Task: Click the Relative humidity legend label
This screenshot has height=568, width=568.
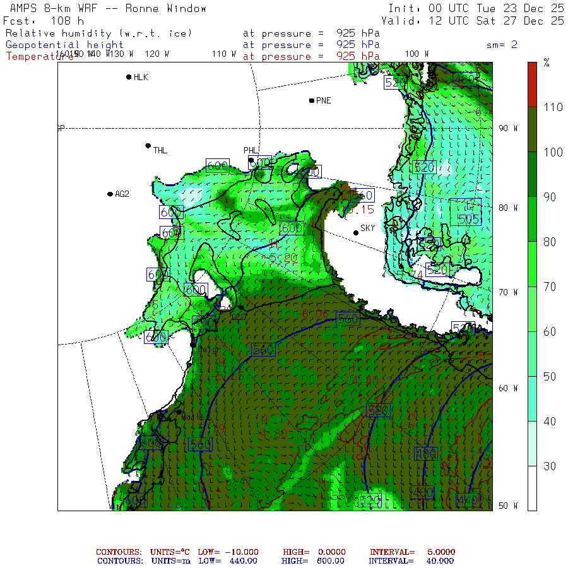Action: pyautogui.click(x=98, y=33)
